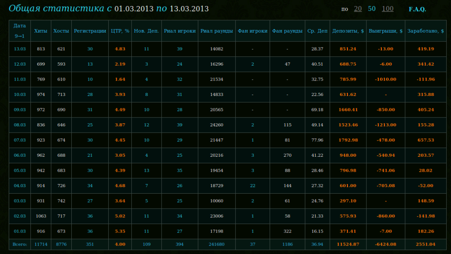The height and width of the screenshot is (254, 451).
Task: Click total earned value 2551.04
Action: point(426,244)
